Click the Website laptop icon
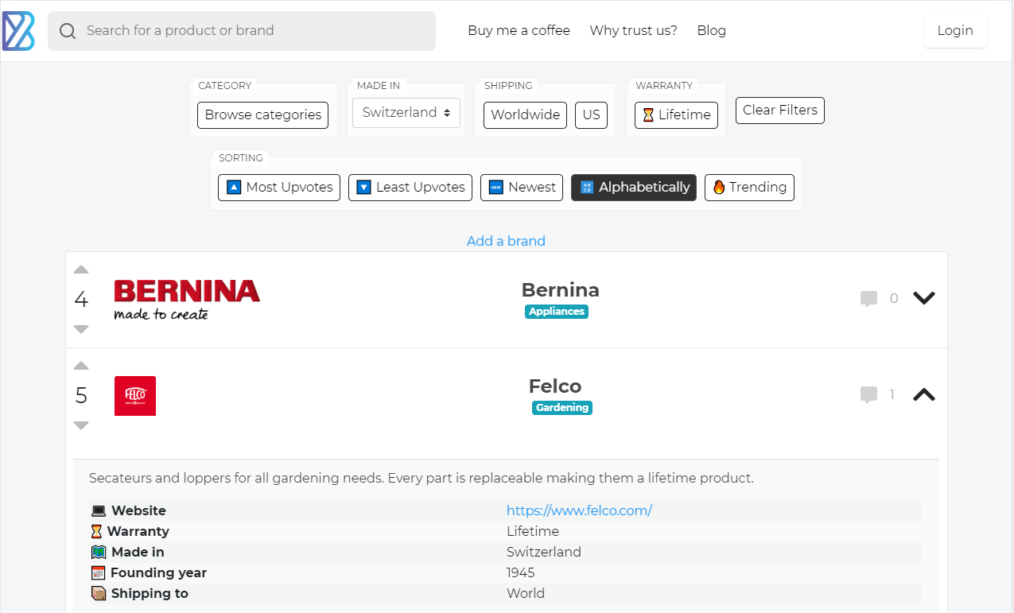 pos(99,511)
